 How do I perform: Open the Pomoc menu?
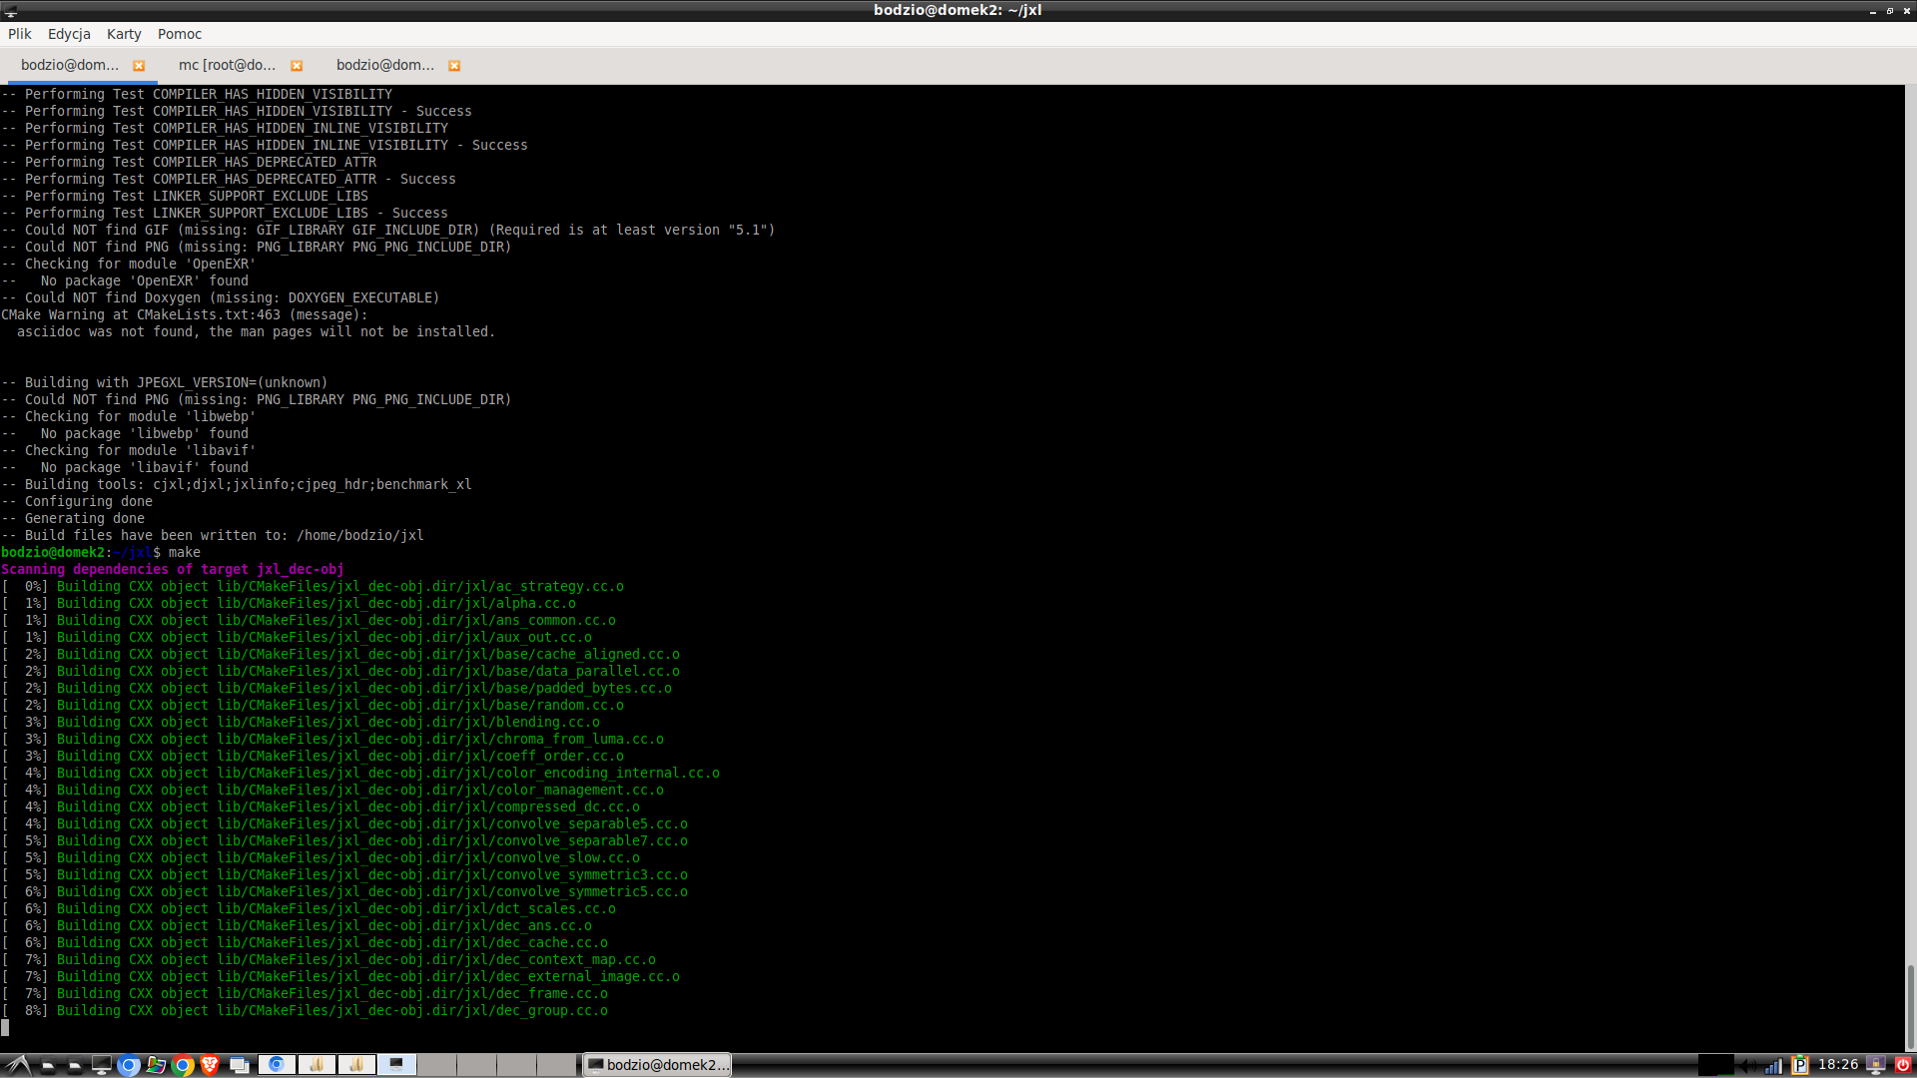[180, 34]
